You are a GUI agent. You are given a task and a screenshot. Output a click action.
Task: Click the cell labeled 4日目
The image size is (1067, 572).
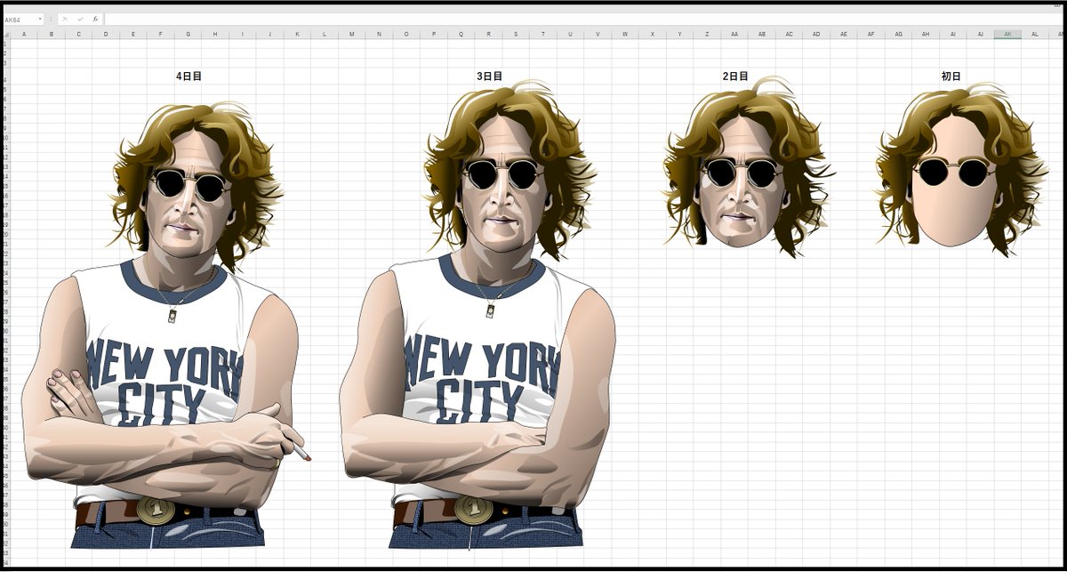click(x=189, y=77)
